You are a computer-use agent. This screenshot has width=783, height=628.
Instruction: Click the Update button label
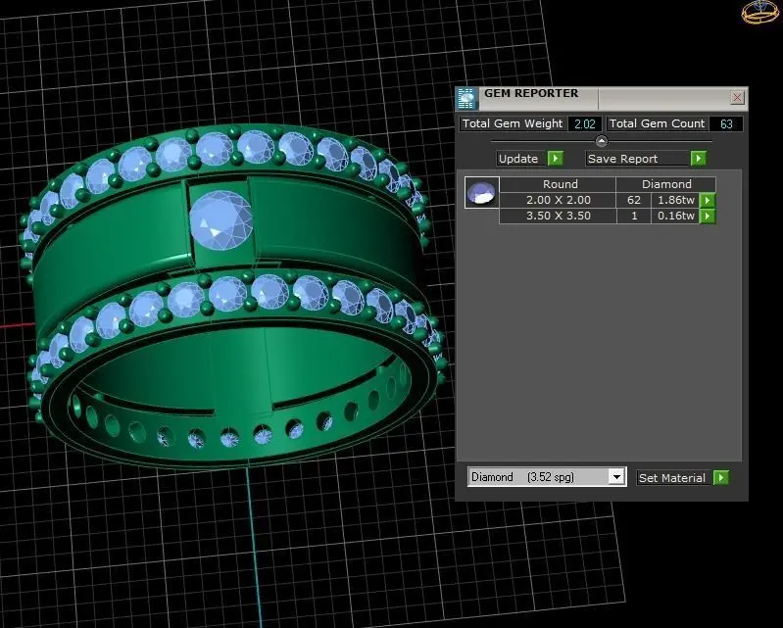[x=518, y=159]
